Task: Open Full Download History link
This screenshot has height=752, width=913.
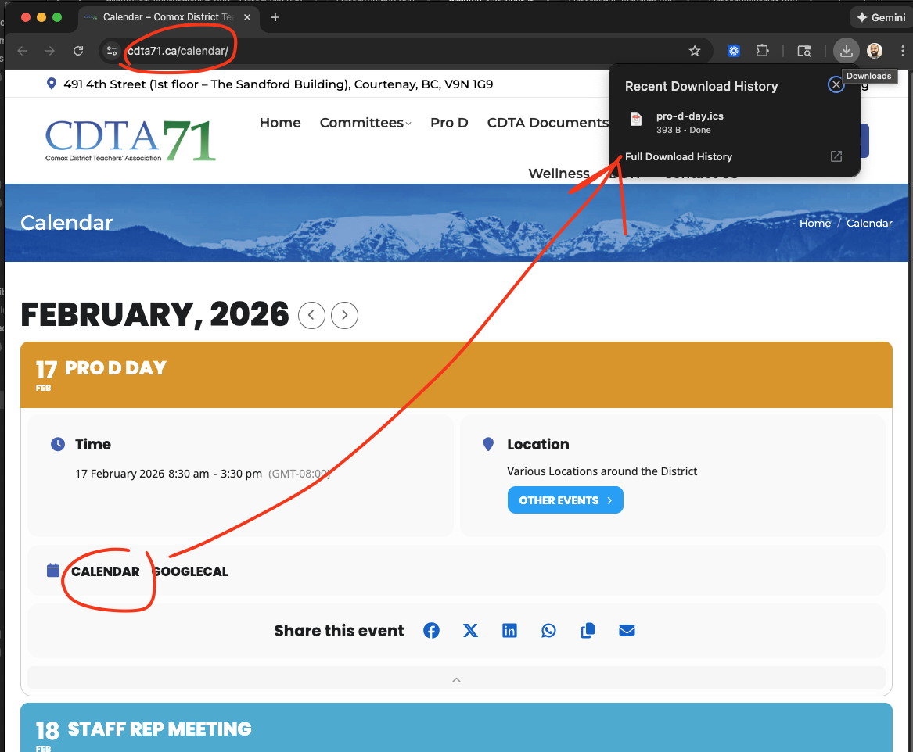Action: click(x=678, y=156)
